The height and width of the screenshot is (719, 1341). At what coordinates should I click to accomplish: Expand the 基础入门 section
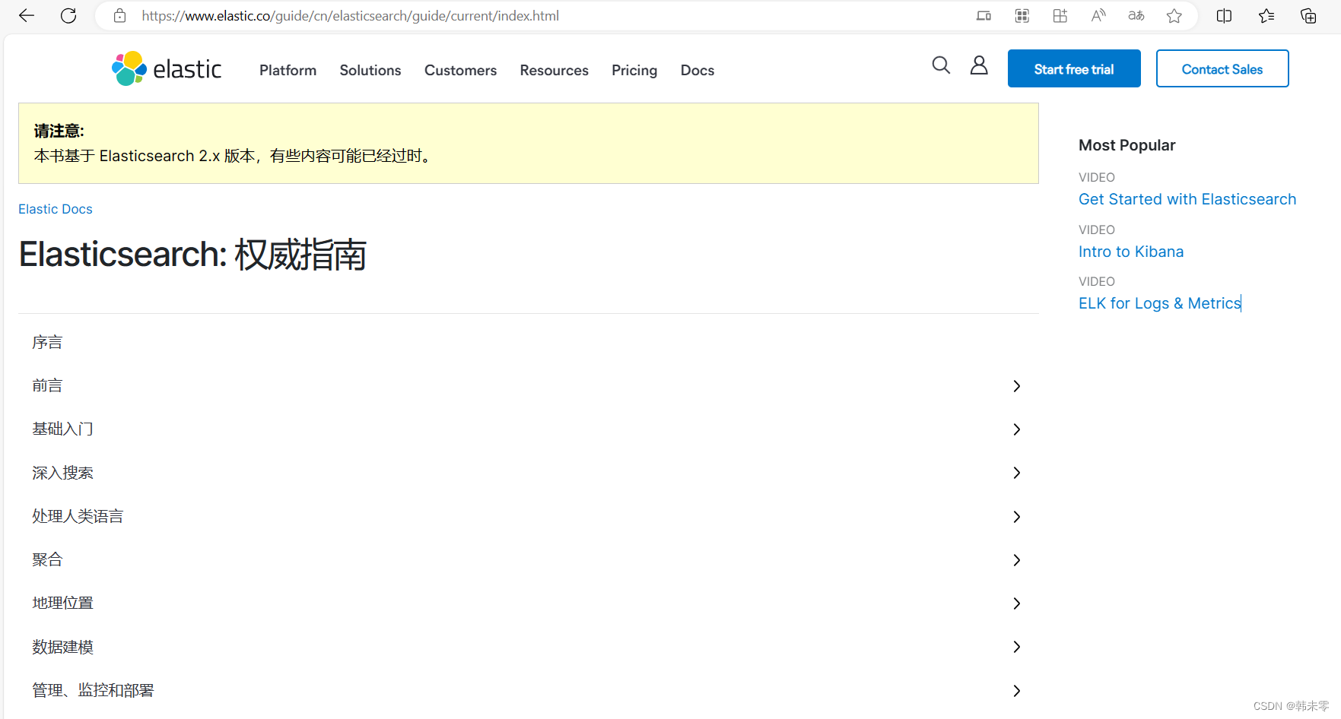pos(1016,429)
